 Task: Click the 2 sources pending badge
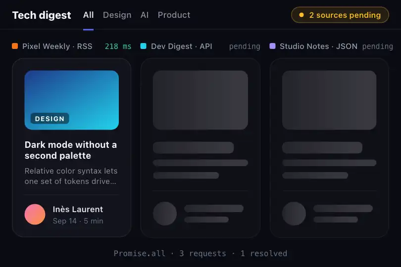[x=340, y=15]
